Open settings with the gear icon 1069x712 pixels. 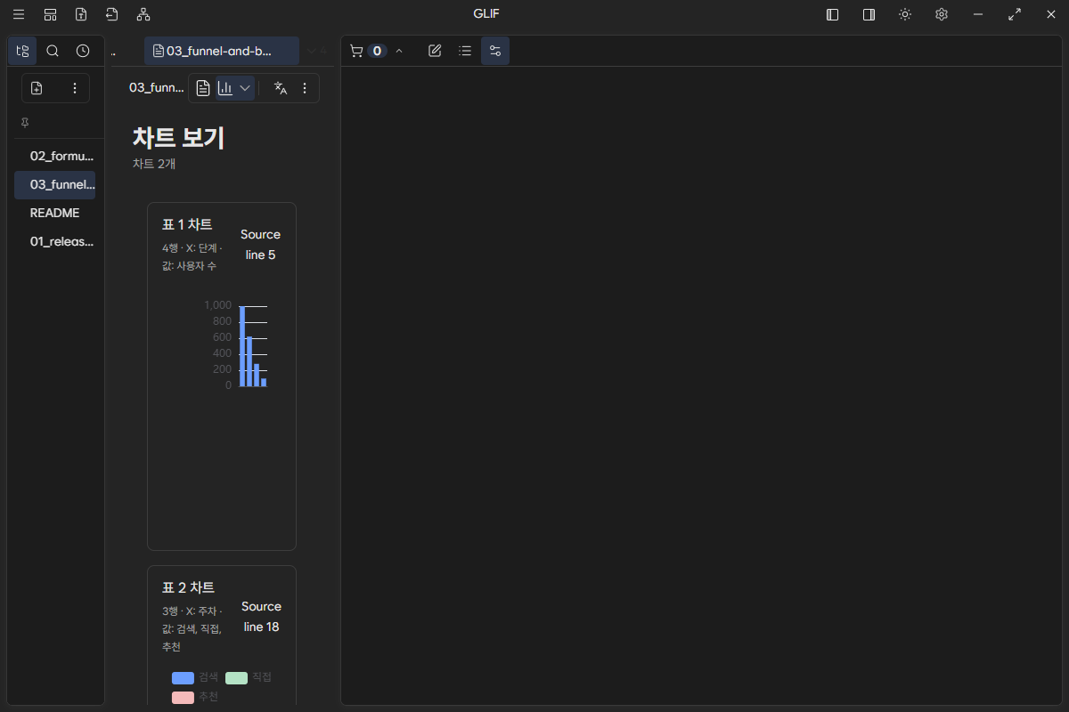coord(942,14)
